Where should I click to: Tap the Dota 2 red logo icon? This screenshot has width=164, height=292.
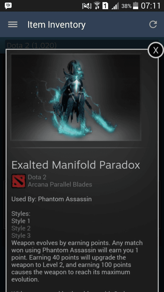pos(19,181)
